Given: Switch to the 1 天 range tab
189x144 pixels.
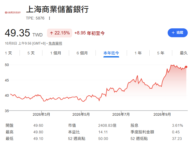Looking at the screenshot, I should [x=8, y=53].
